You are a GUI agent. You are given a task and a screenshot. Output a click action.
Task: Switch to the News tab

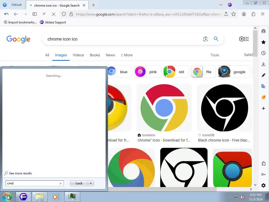[x=110, y=55]
